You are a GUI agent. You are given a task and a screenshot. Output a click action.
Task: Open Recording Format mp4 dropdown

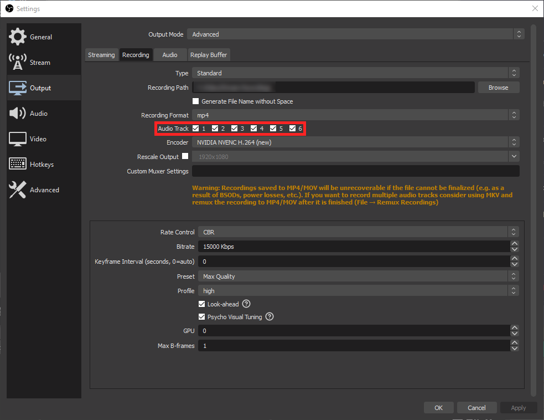pos(356,115)
